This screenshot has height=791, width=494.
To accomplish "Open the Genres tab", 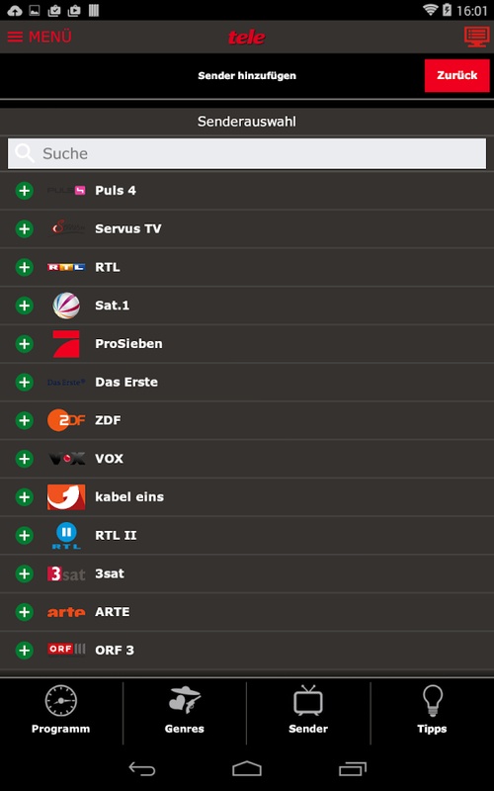I will pos(185,709).
